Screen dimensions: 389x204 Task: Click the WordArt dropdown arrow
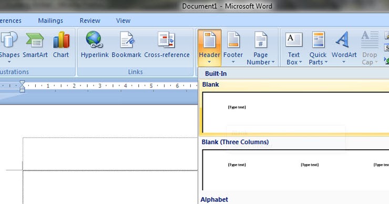[x=344, y=62]
